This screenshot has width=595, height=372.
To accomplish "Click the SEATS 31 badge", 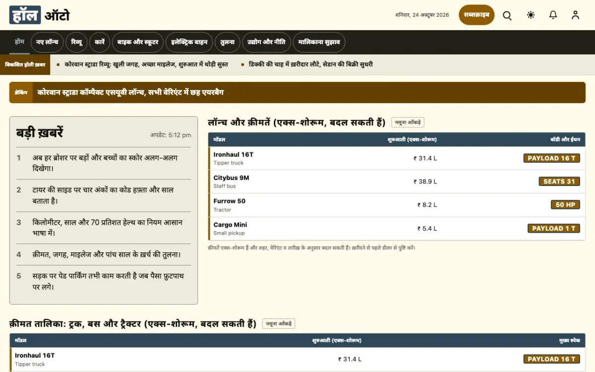I will click(559, 182).
